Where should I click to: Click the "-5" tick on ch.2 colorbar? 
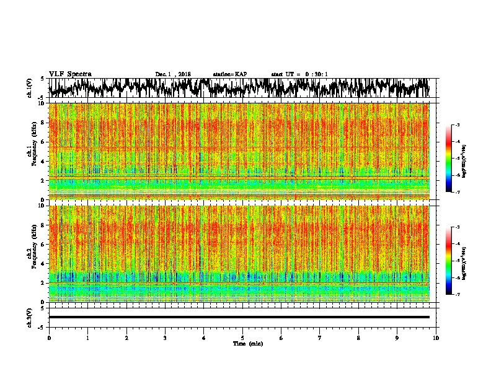pyautogui.click(x=458, y=261)
